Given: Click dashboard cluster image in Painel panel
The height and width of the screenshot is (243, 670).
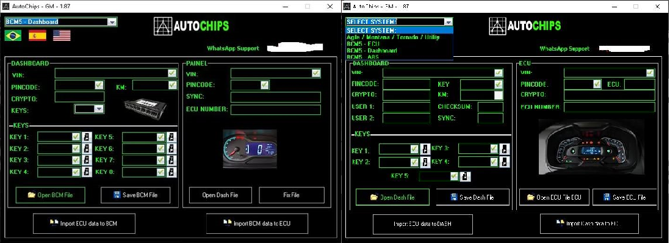Looking at the screenshot, I should (x=250, y=149).
